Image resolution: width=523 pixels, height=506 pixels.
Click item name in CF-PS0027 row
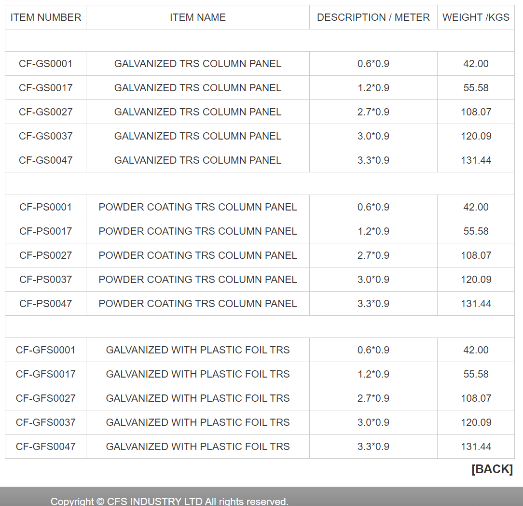tap(198, 255)
